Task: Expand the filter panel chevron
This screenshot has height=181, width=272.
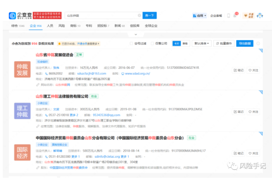Action: [136, 34]
